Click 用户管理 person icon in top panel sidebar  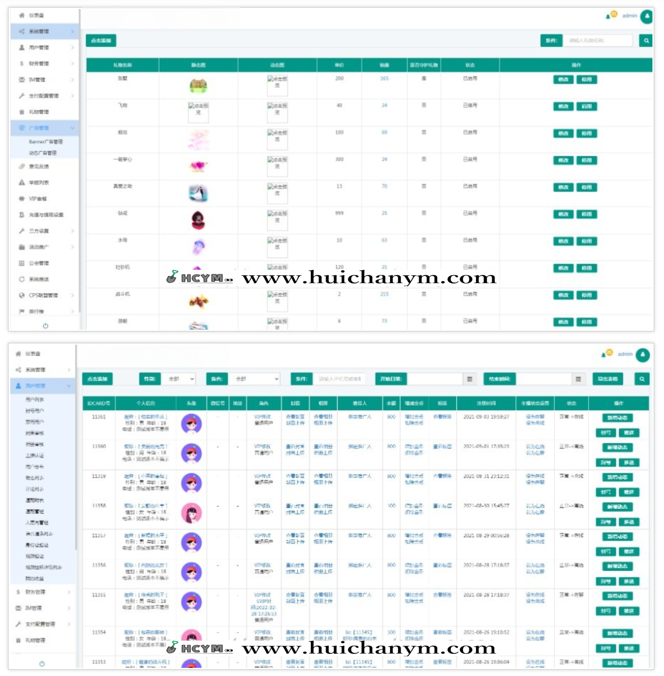pos(22,48)
